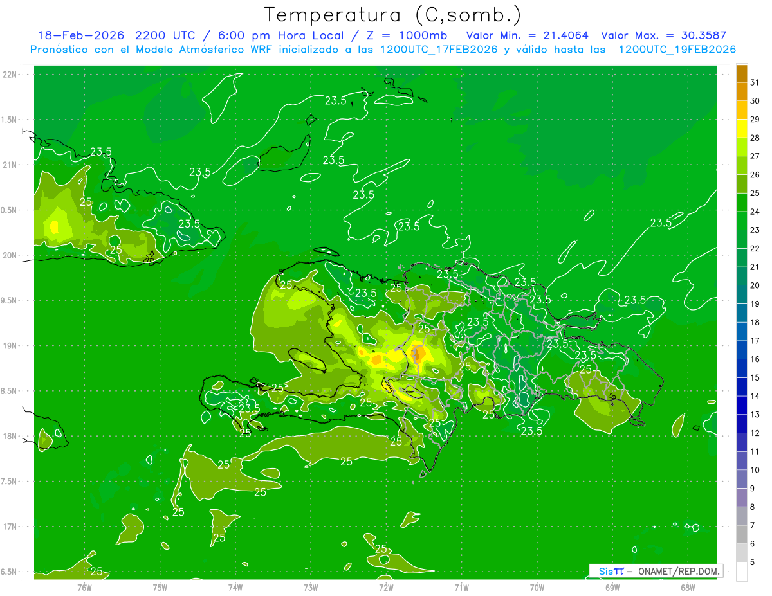The image size is (772, 596).
Task: Click the init time "1200UTC_17FEB2026"
Action: tap(439, 50)
